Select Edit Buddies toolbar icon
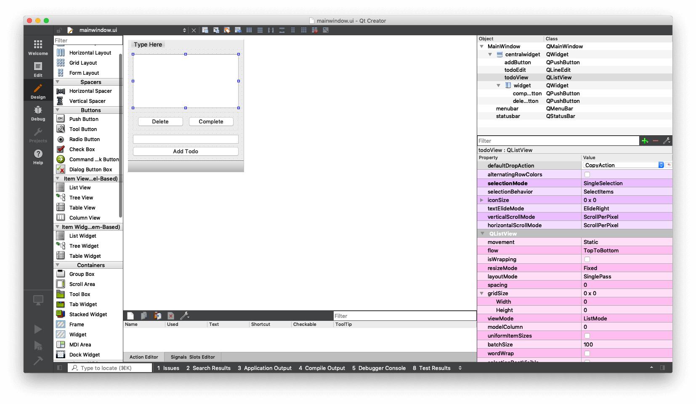 [x=227, y=30]
